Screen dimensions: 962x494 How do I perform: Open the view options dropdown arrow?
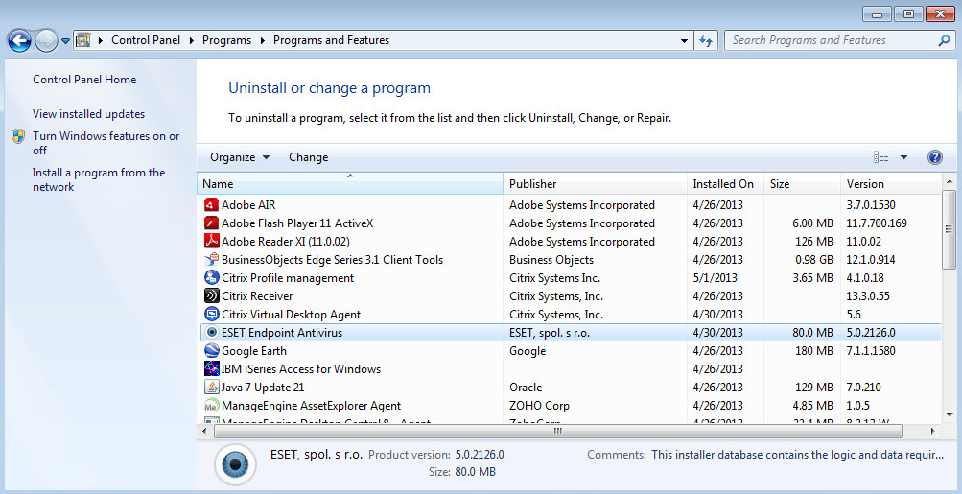(903, 157)
